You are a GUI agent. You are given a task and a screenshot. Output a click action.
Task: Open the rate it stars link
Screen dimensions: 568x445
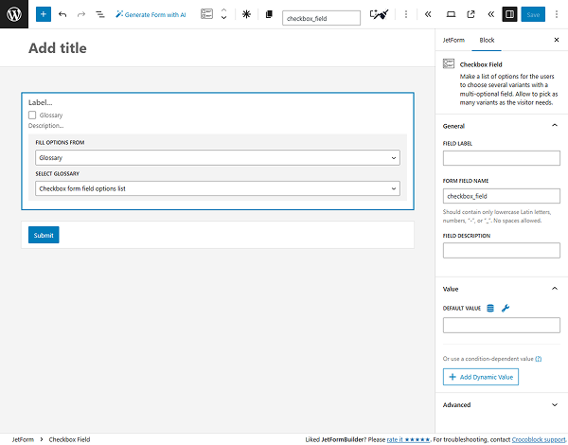pos(408,439)
